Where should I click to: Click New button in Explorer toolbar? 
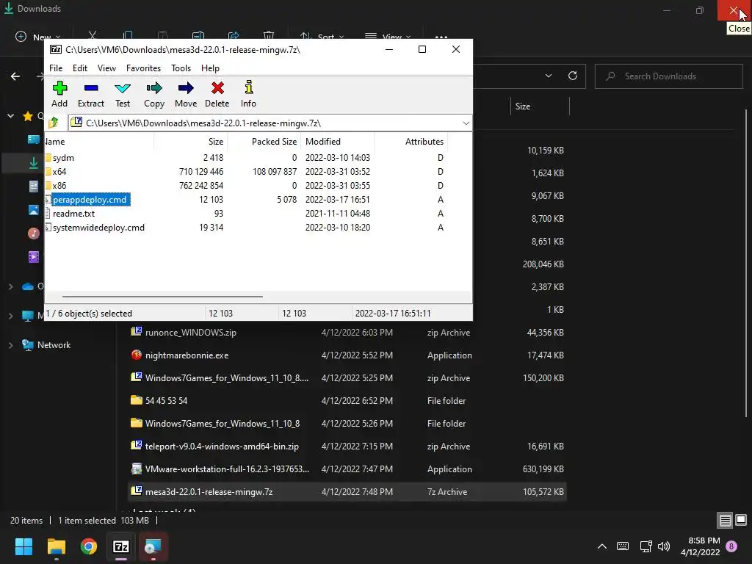pos(38,37)
